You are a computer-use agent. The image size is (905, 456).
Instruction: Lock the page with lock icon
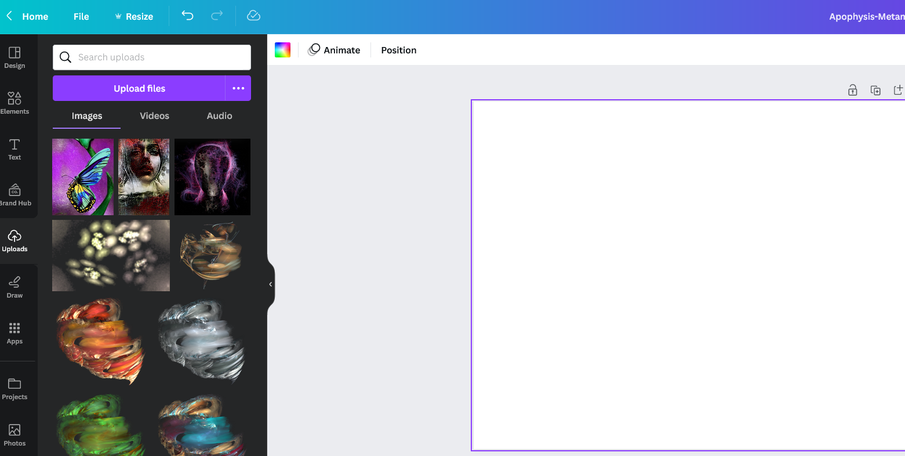coord(852,90)
